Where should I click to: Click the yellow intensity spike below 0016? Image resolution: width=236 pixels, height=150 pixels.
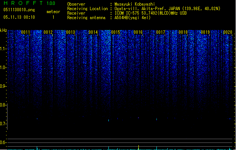point(138,147)
